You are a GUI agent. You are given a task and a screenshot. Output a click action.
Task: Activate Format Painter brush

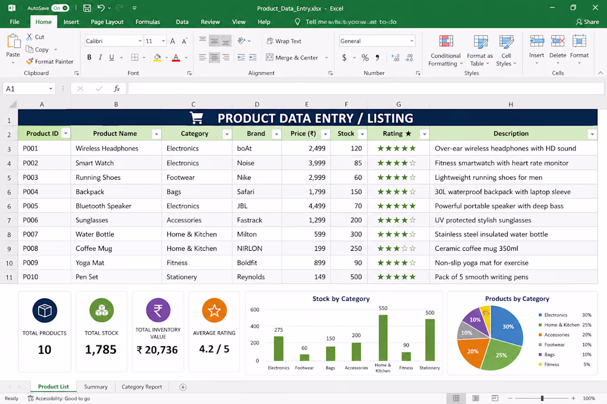point(29,61)
